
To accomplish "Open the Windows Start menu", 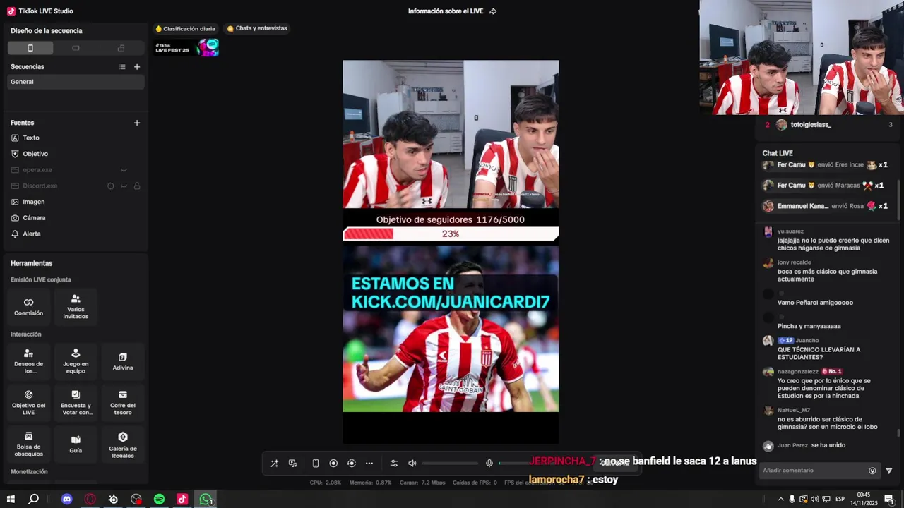I will pos(11,499).
